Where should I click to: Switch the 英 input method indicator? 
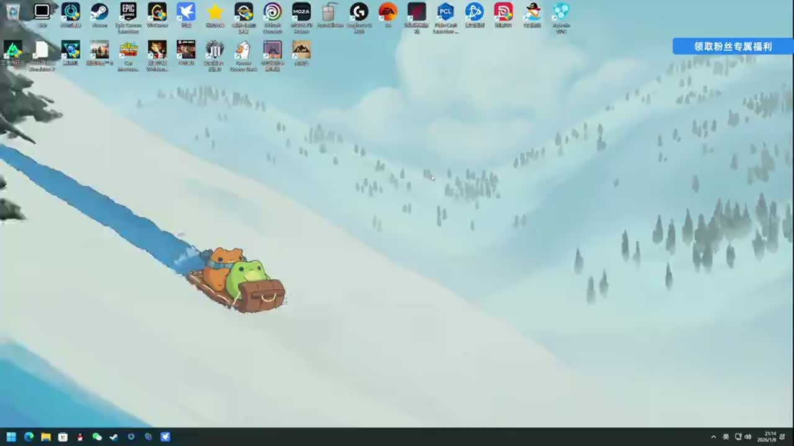726,437
